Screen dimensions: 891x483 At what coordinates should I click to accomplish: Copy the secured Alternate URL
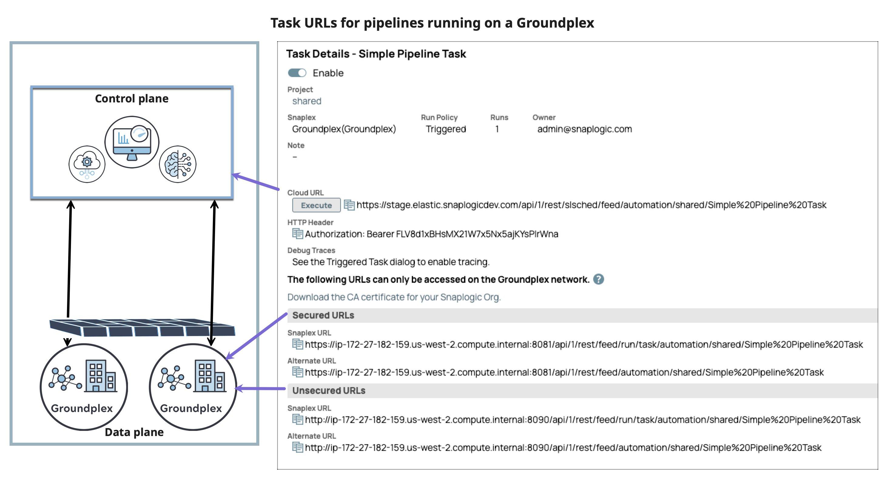(x=298, y=372)
